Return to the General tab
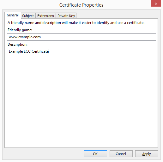The width and height of the screenshot is (163, 162). 13,15
